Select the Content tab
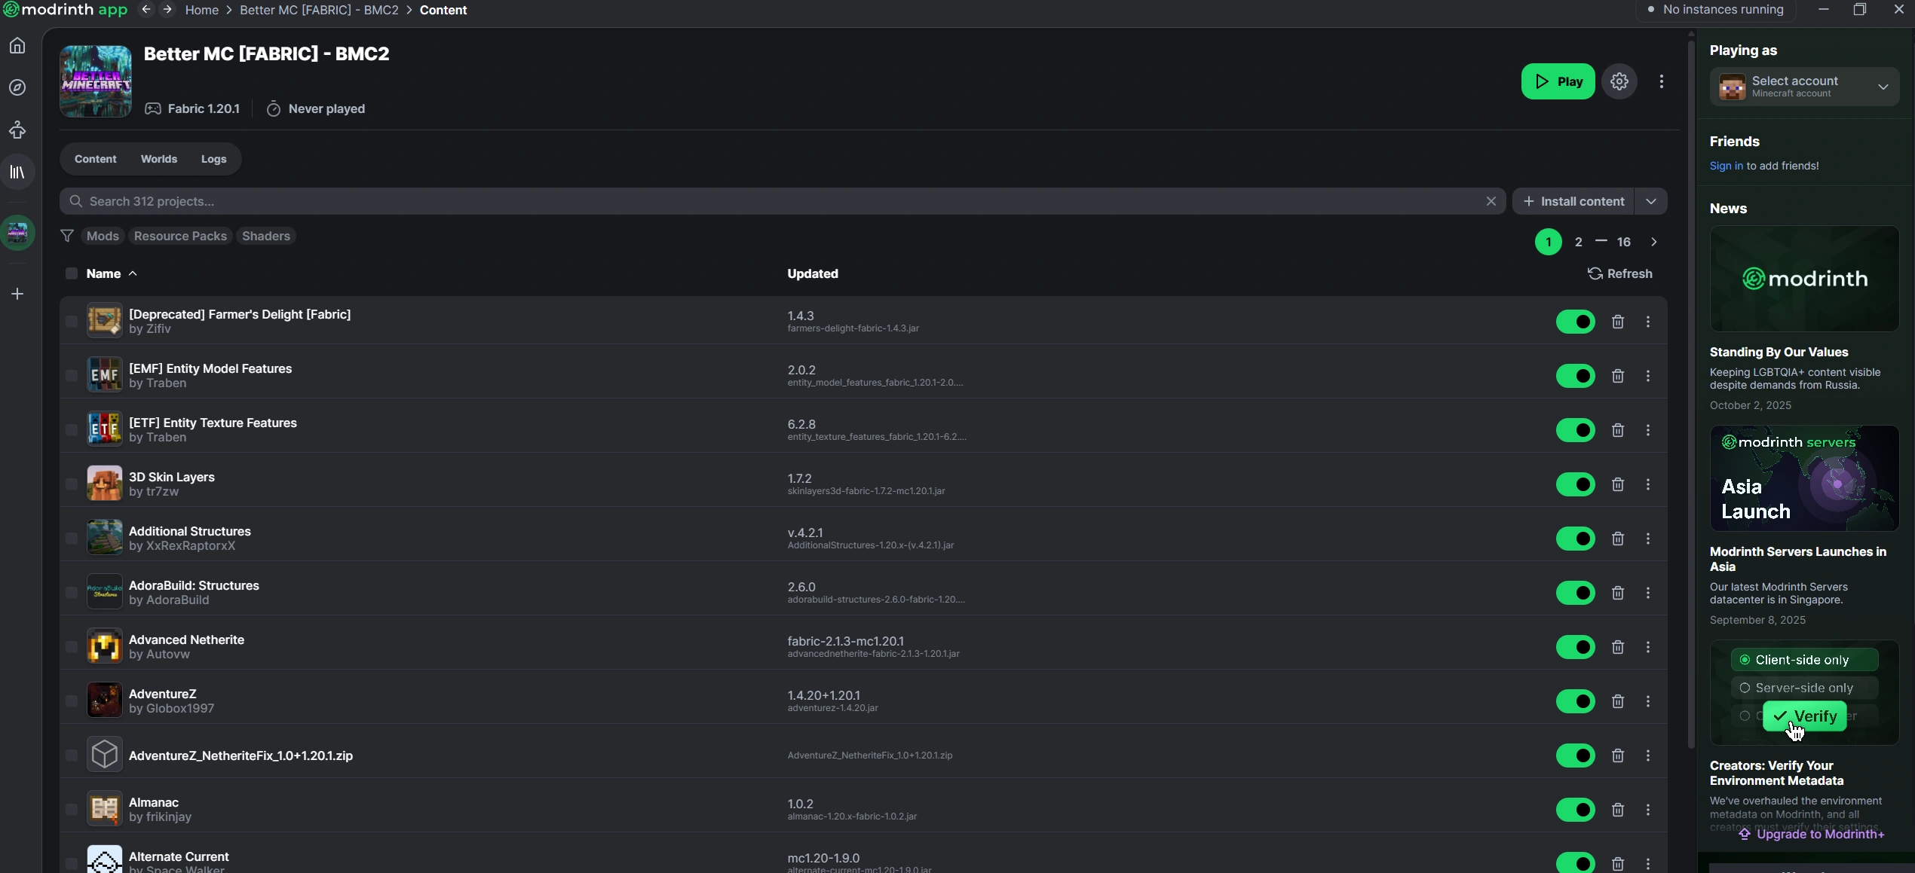 pos(96,159)
